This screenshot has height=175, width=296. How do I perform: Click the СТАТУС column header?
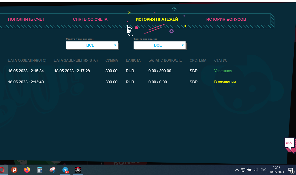pos(221,60)
